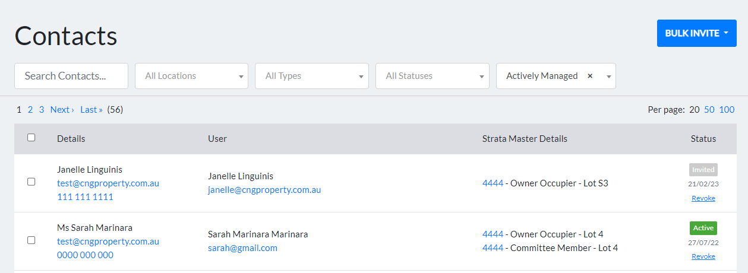Go to page 3 of contacts
The height and width of the screenshot is (273, 748).
(x=42, y=110)
